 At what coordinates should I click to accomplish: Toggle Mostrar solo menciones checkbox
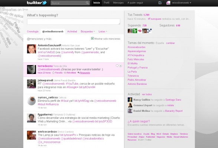(x=92, y=38)
